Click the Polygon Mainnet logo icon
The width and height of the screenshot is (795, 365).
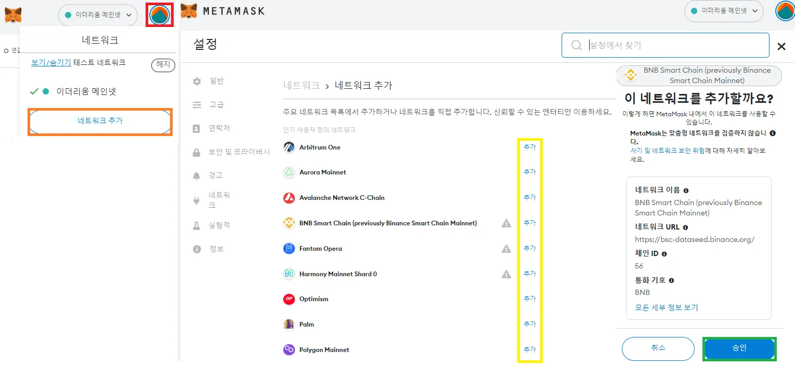(x=289, y=350)
